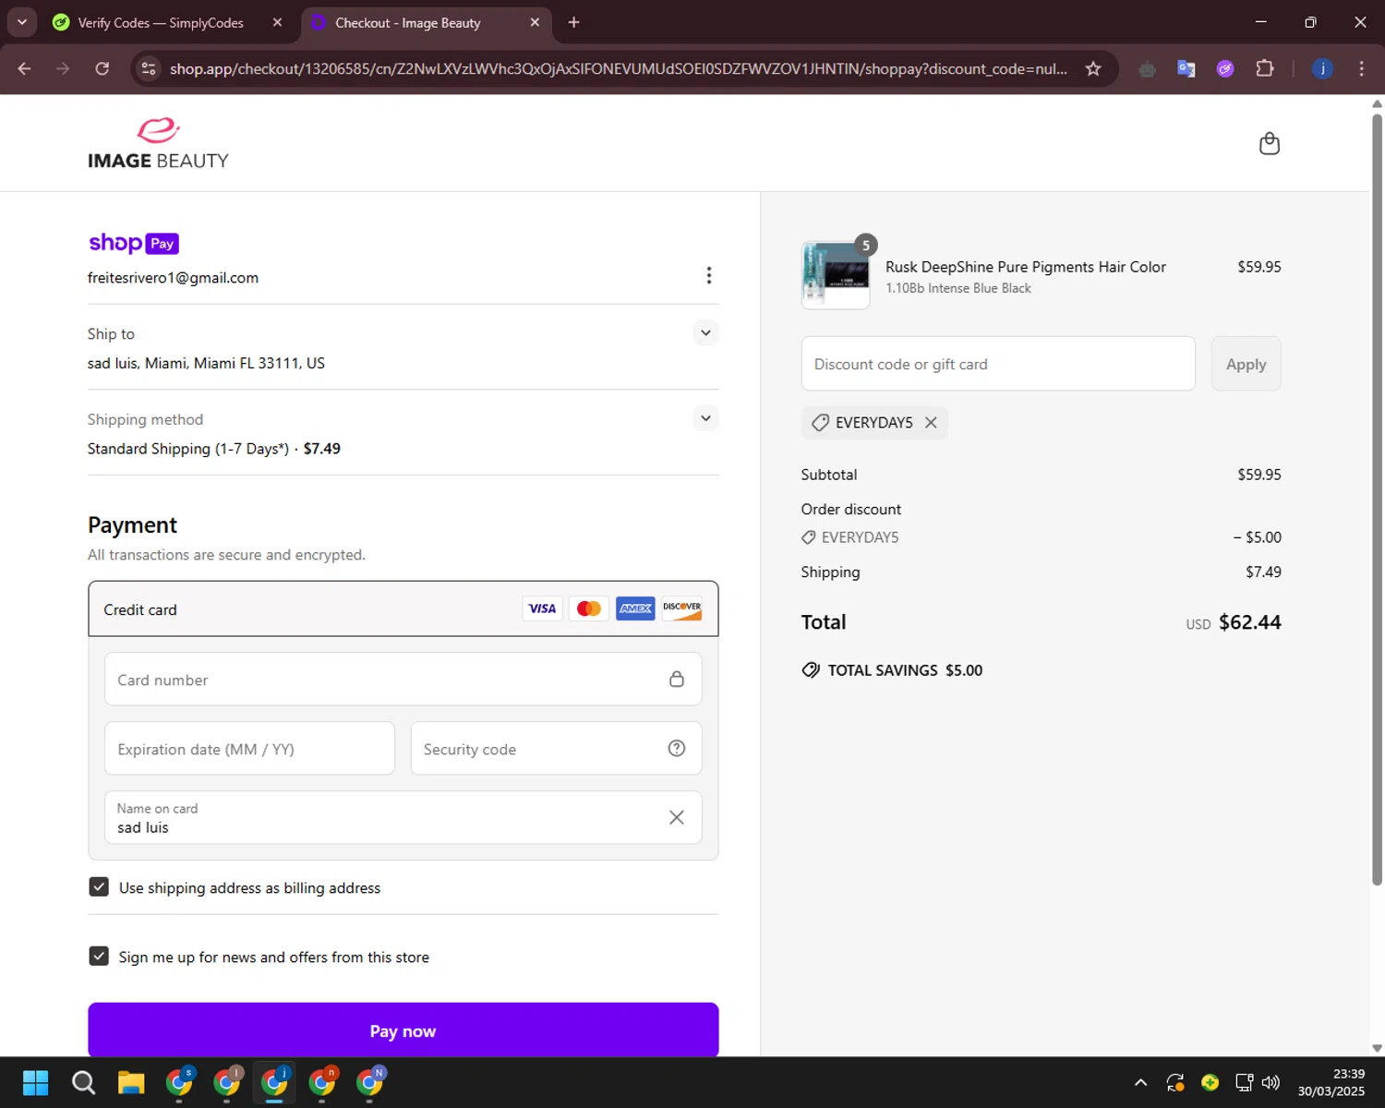This screenshot has height=1108, width=1385.
Task: Close the Checkout - Image Beauty tab
Action: (535, 22)
